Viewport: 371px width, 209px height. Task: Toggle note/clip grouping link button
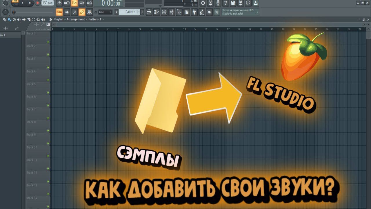tap(82, 12)
